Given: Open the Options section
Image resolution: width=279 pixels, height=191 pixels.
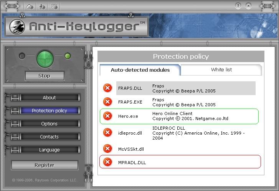Looking at the screenshot, I should pos(49,123).
